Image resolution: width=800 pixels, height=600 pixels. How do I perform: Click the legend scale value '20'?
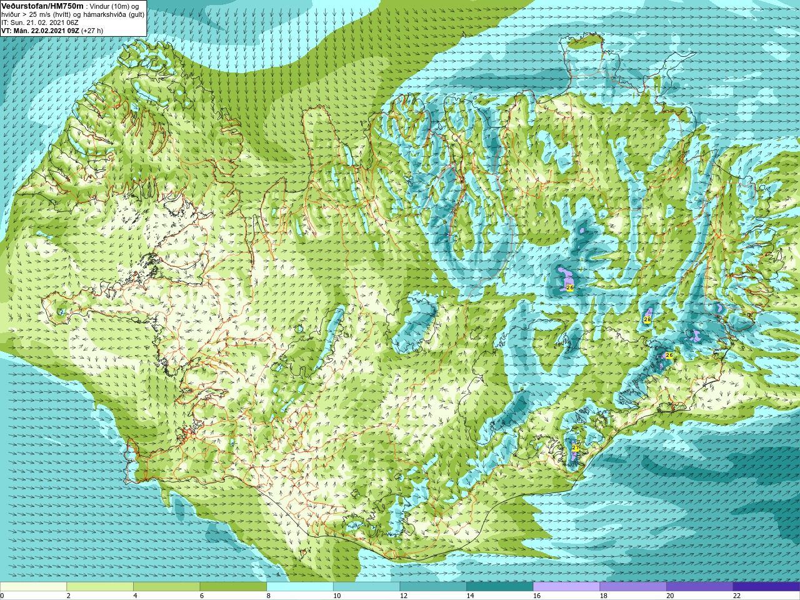coord(671,596)
